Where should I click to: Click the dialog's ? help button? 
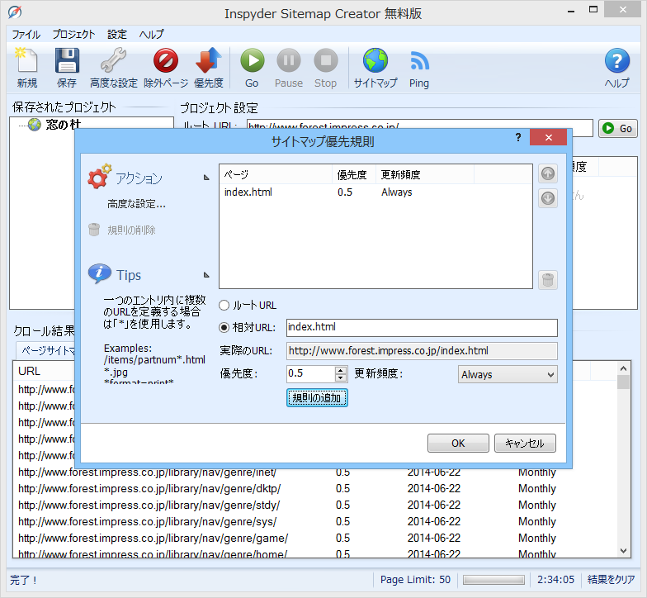(x=518, y=137)
